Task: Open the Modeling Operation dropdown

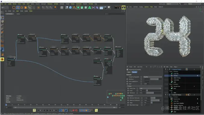Action: click(153, 77)
